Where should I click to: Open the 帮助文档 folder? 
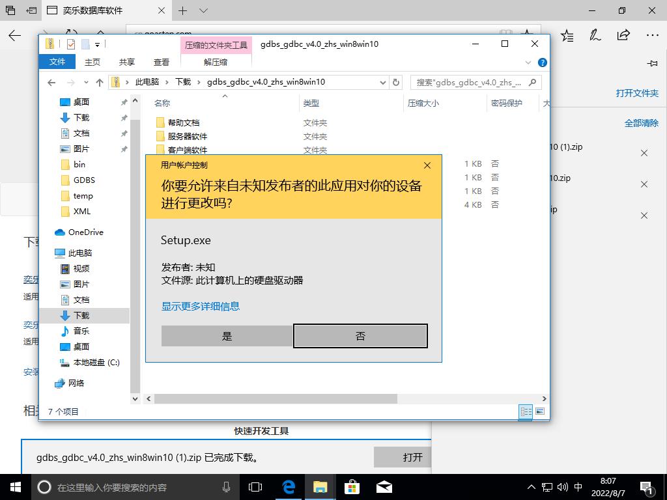pos(183,122)
